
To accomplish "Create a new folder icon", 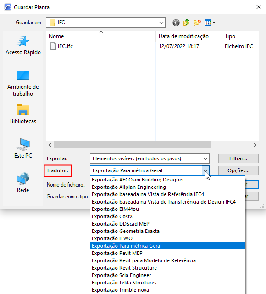I will tap(197, 23).
